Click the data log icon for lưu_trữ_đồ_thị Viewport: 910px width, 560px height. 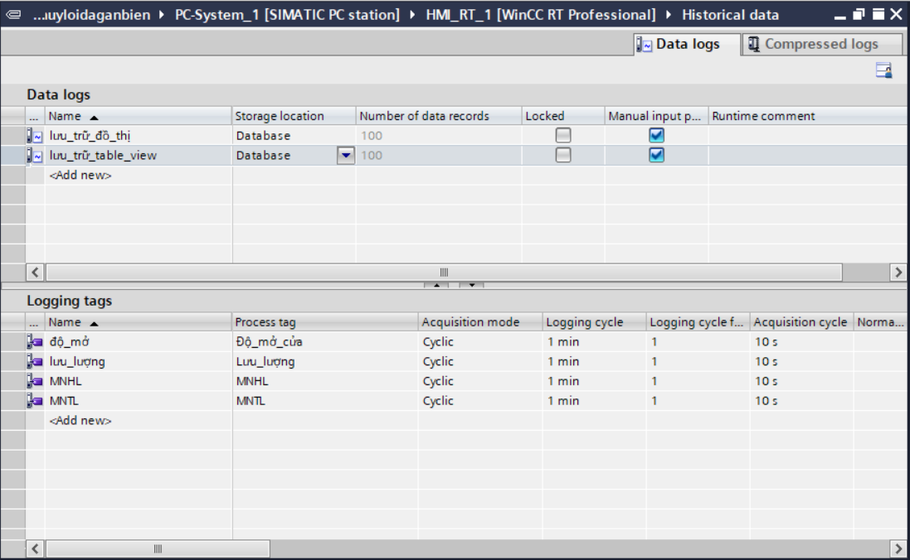coord(35,136)
